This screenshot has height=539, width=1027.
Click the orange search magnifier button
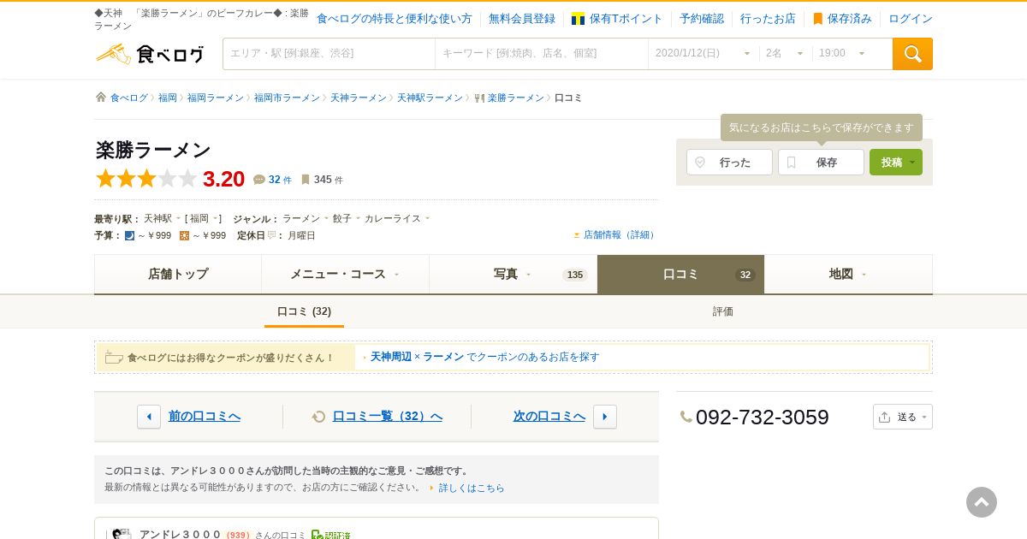(x=912, y=54)
